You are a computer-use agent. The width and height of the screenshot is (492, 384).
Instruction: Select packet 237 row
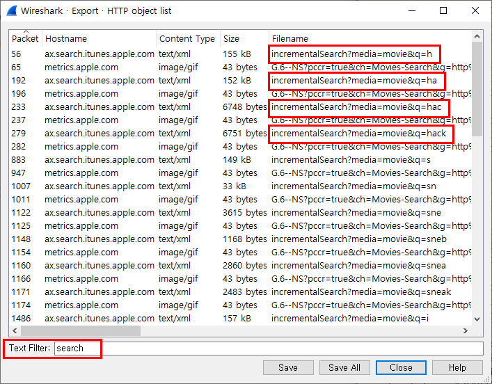[x=240, y=120]
